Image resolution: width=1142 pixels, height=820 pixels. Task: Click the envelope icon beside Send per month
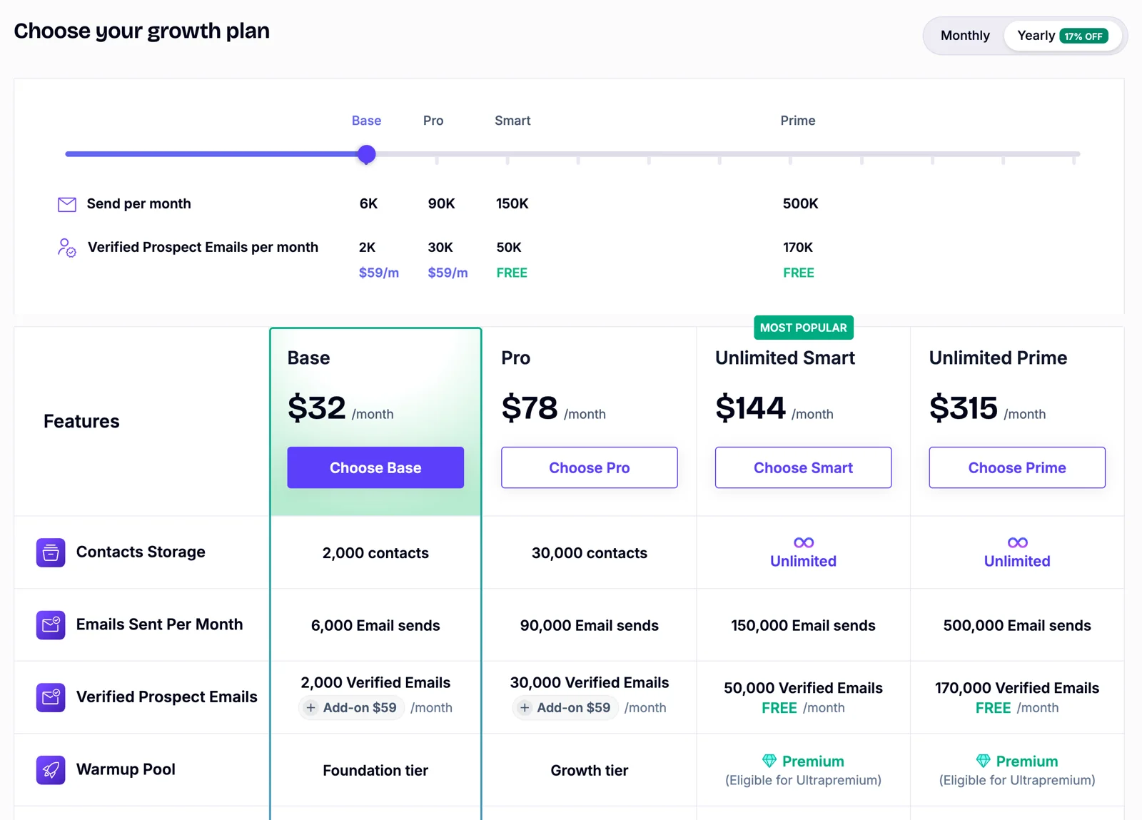pos(66,205)
